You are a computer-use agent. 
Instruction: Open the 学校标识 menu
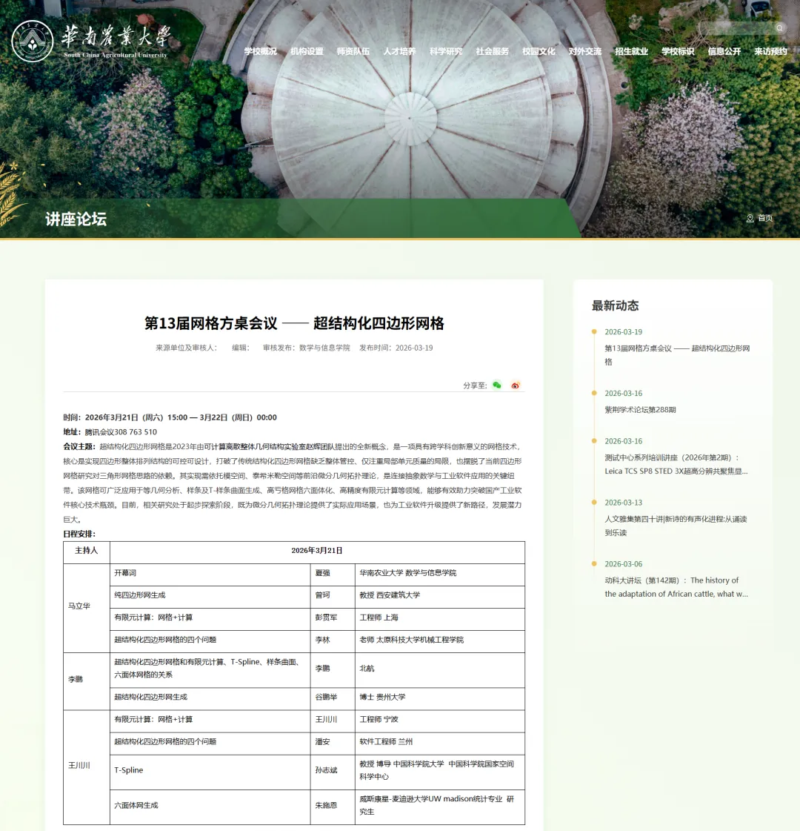678,51
